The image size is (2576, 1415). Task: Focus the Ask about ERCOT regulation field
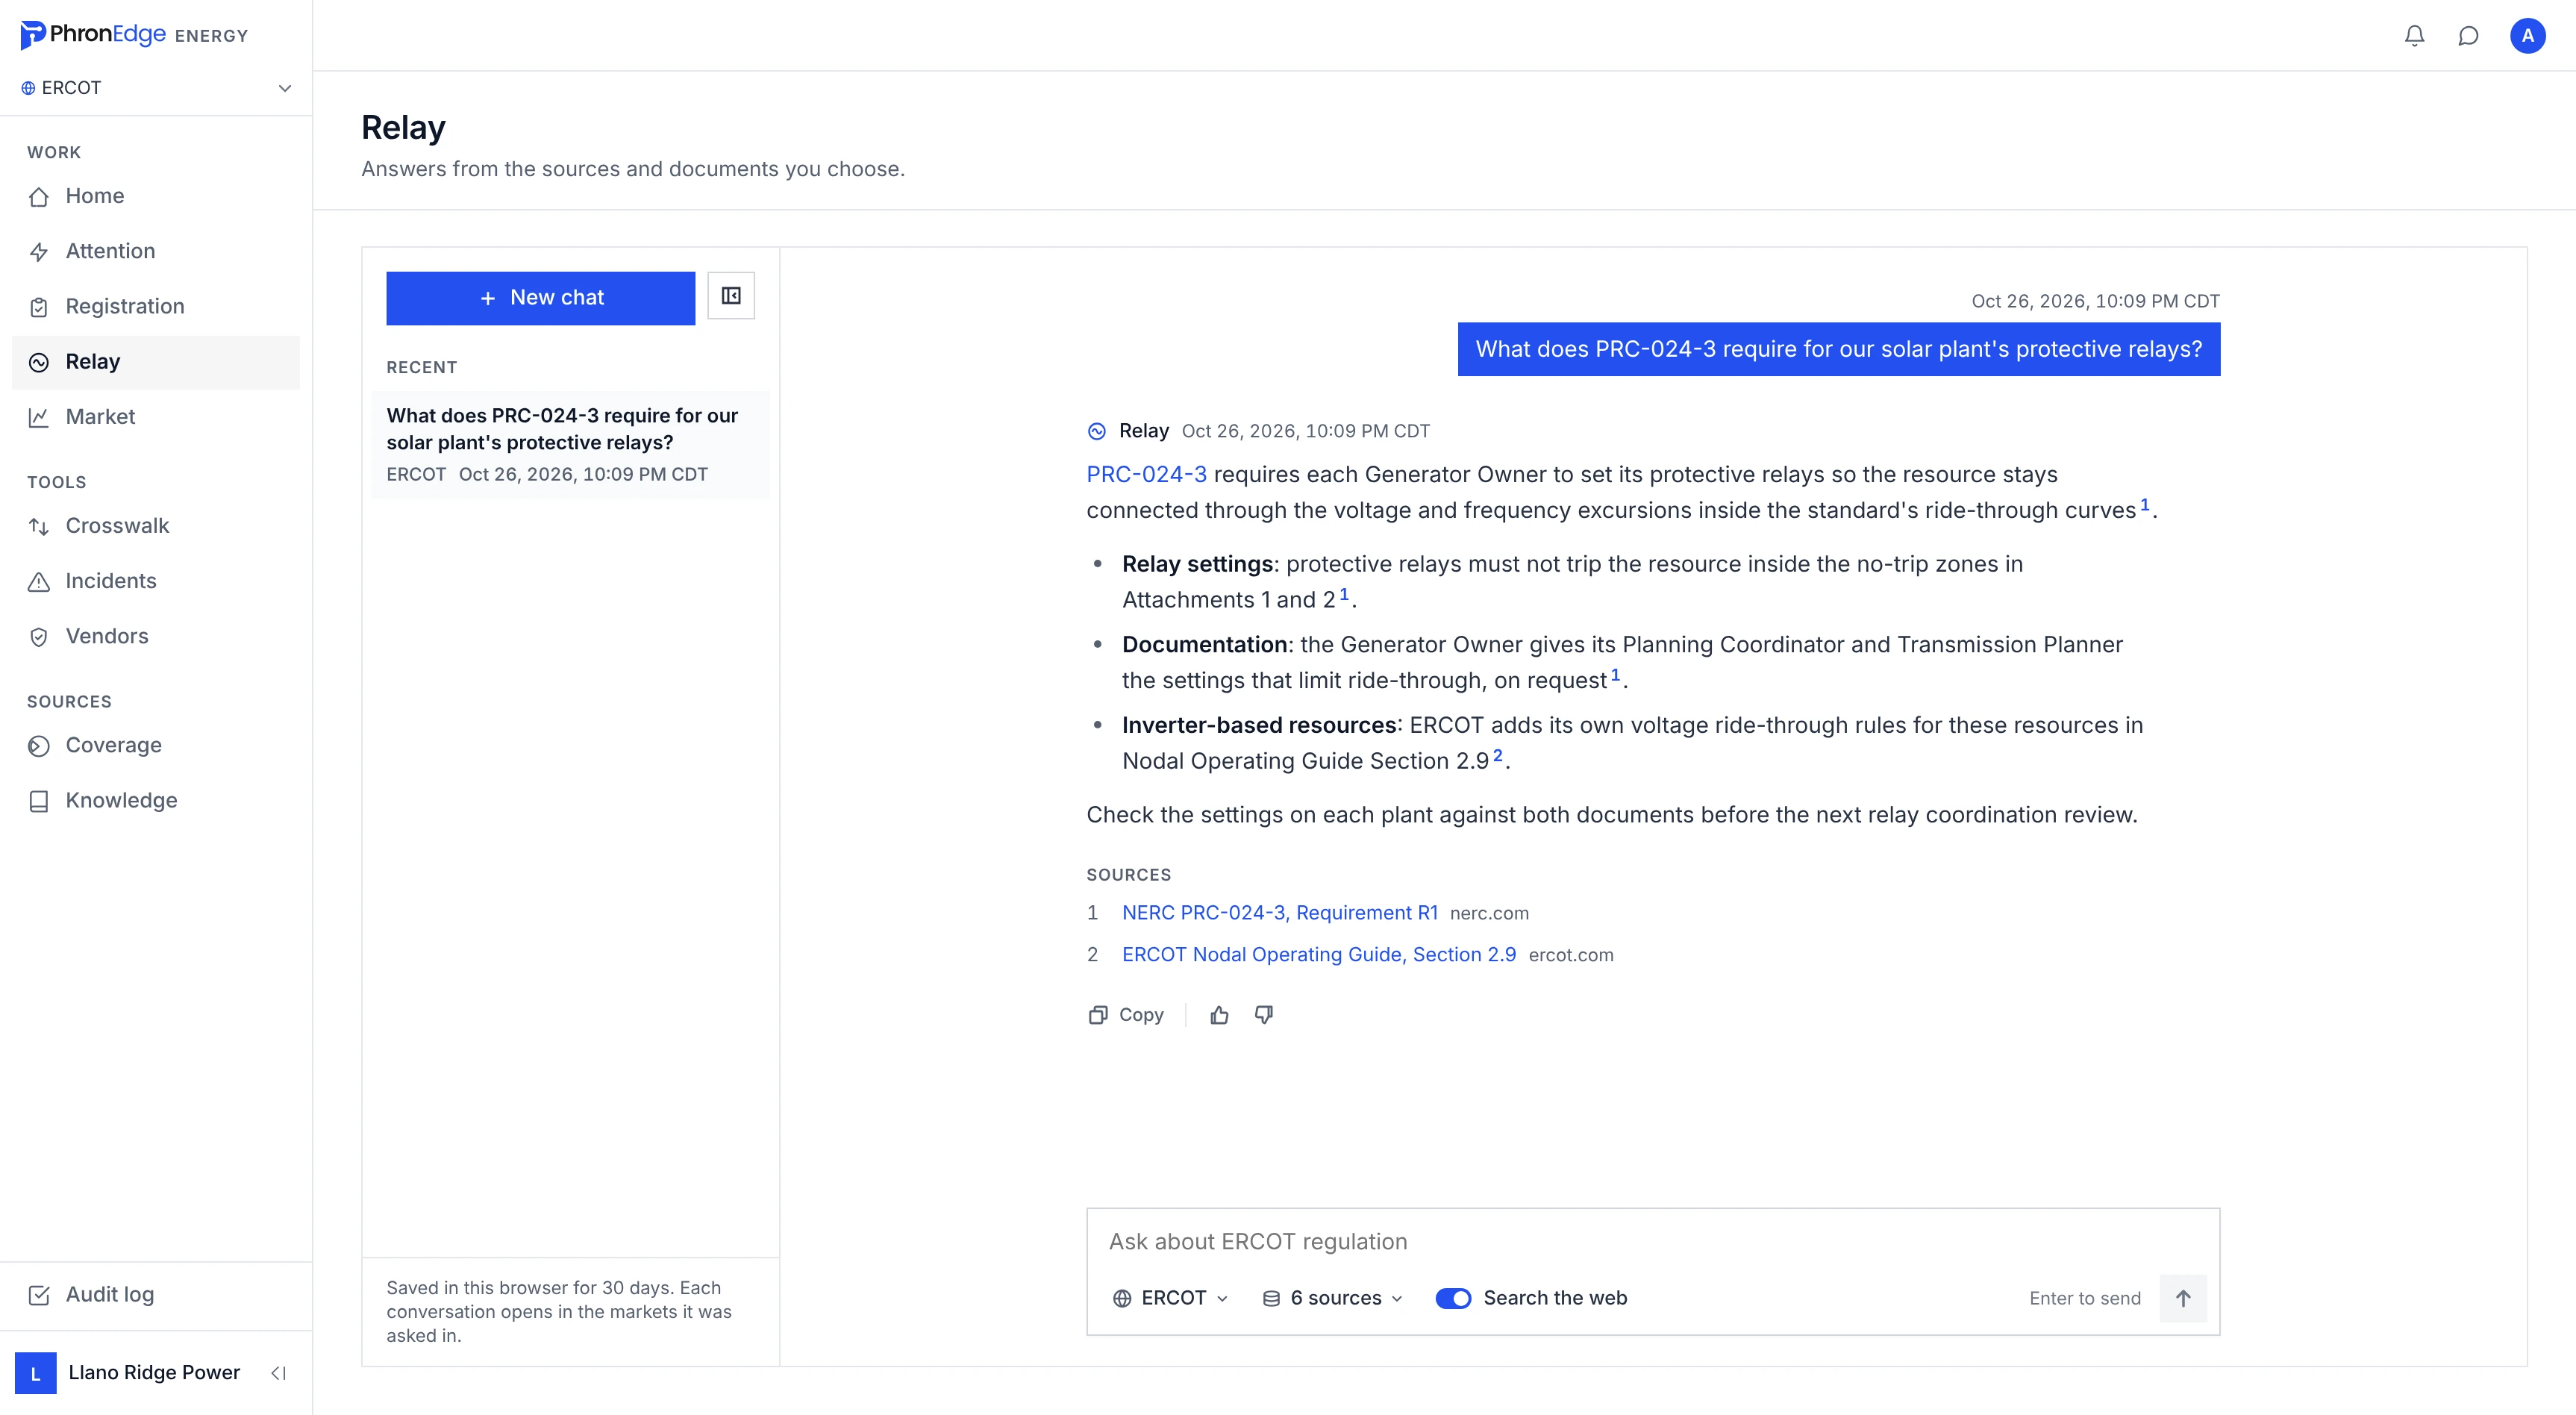pos(1652,1241)
